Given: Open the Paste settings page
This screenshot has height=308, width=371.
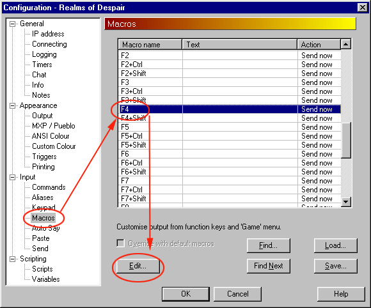Looking at the screenshot, I should coord(41,238).
